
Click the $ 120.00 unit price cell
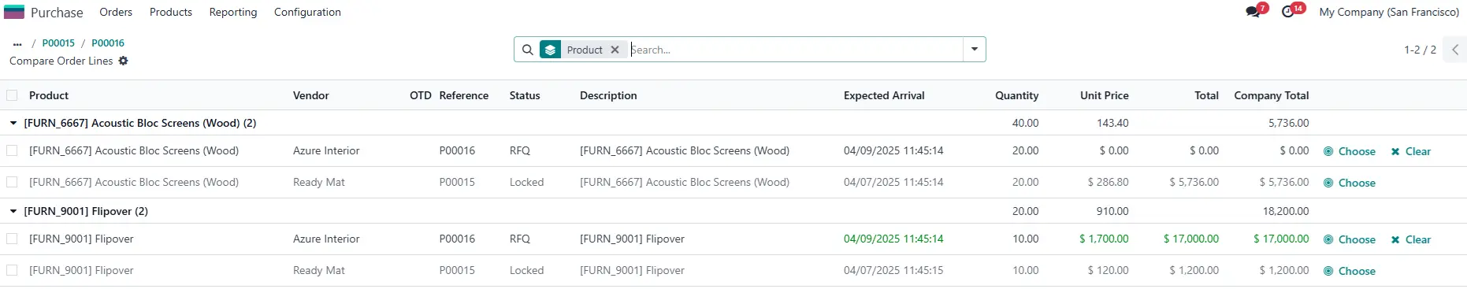(1108, 270)
